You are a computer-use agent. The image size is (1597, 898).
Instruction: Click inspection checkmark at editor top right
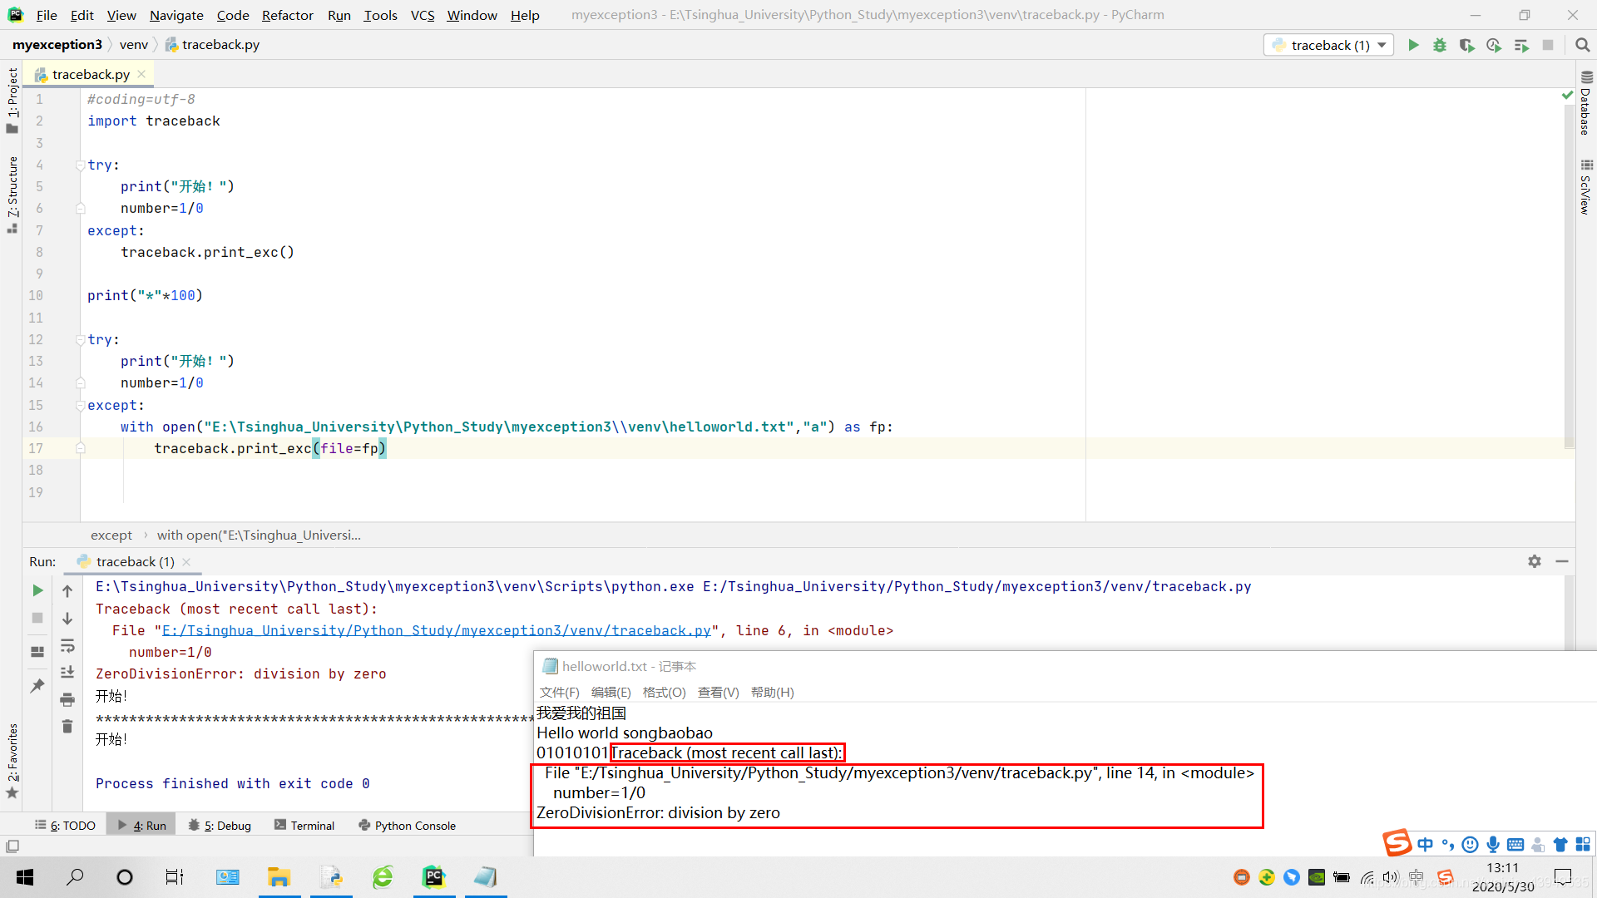point(1567,96)
